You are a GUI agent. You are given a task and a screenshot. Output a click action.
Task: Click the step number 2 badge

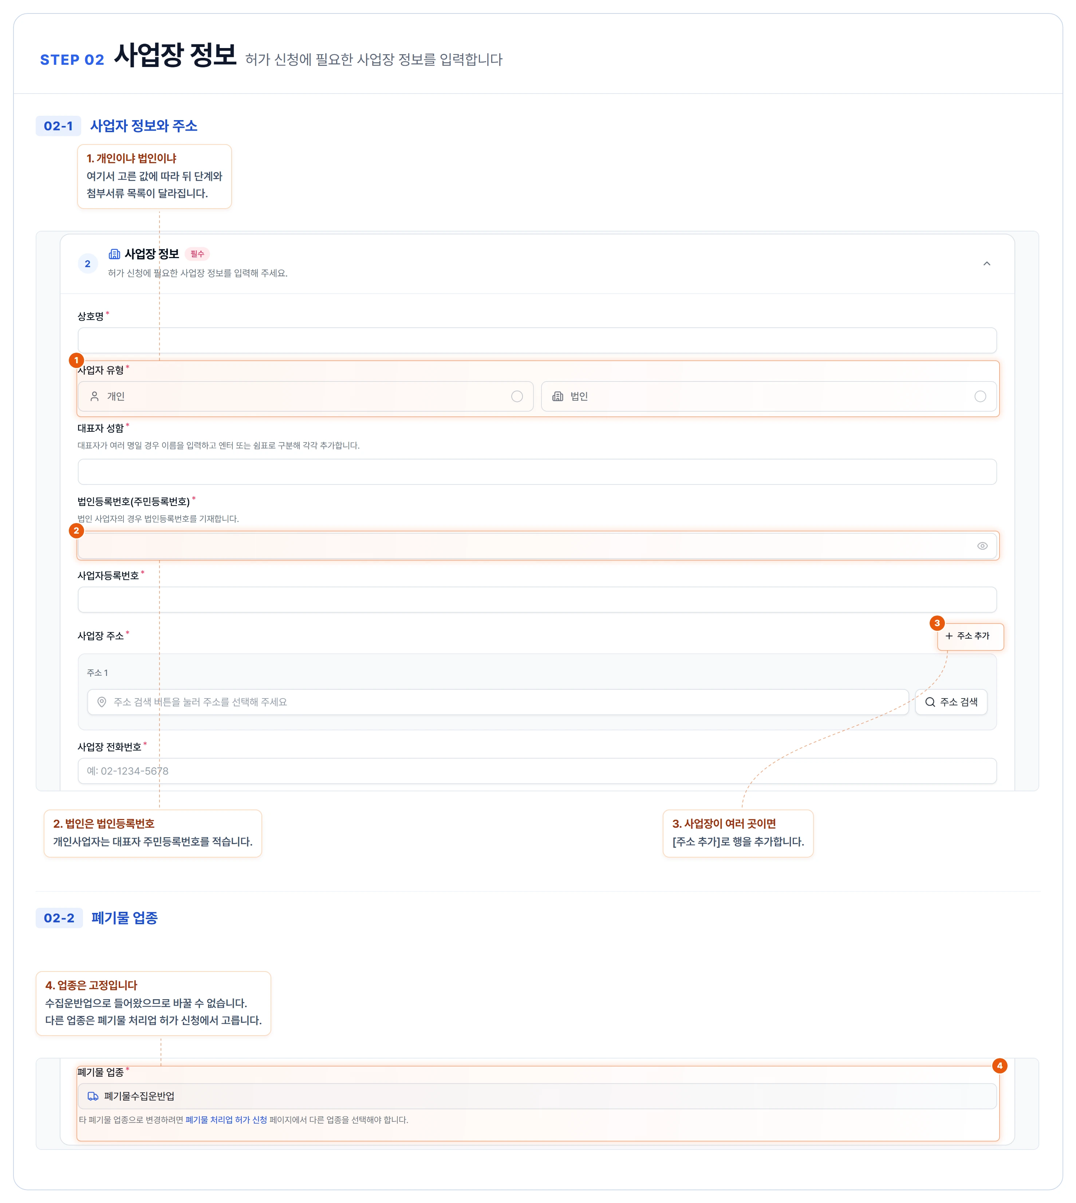pos(87,264)
